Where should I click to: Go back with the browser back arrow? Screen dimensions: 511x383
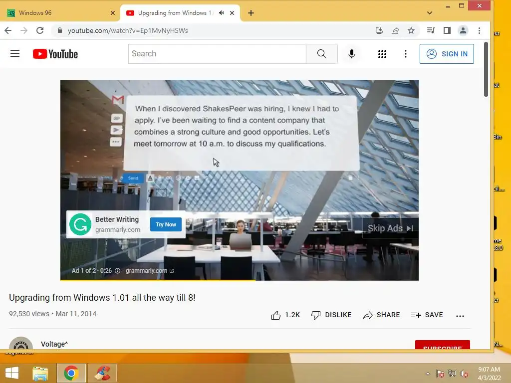8,30
